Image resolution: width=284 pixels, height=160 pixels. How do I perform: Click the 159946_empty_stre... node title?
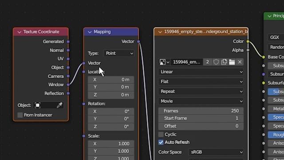tap(205, 32)
